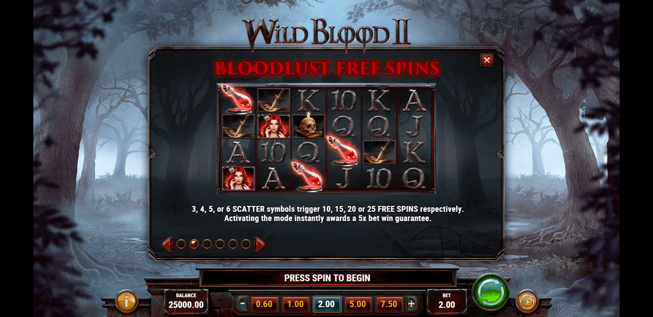Increase bet with the plus button

(x=411, y=304)
